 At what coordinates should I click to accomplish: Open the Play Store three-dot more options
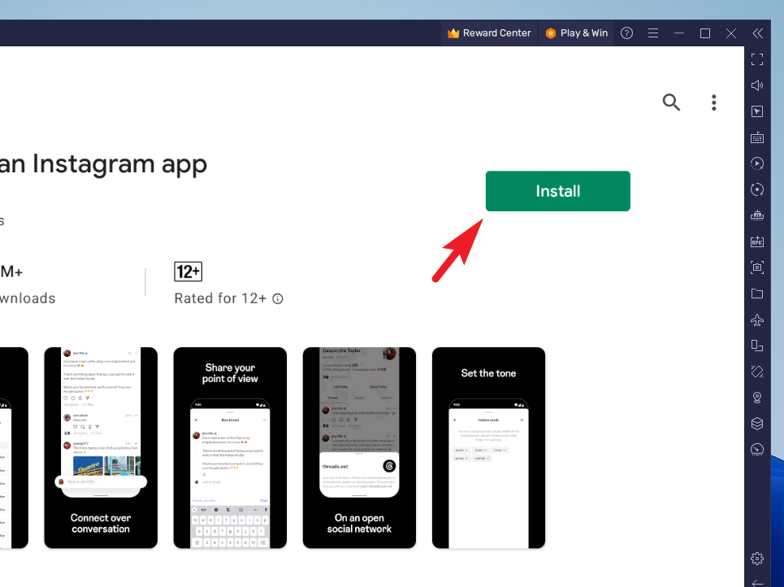[x=714, y=102]
